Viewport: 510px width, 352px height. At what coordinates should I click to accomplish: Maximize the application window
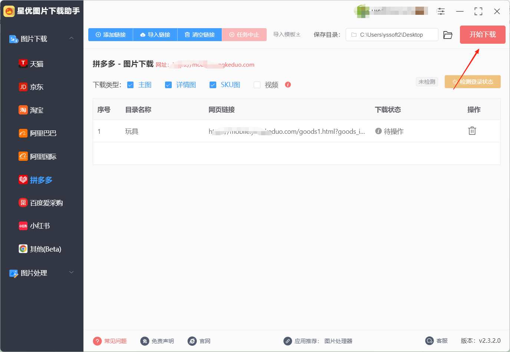coord(478,11)
